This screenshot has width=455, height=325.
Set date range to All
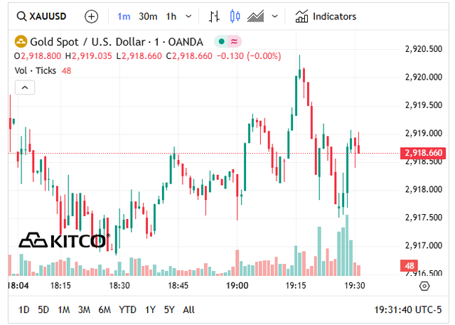[x=188, y=310]
